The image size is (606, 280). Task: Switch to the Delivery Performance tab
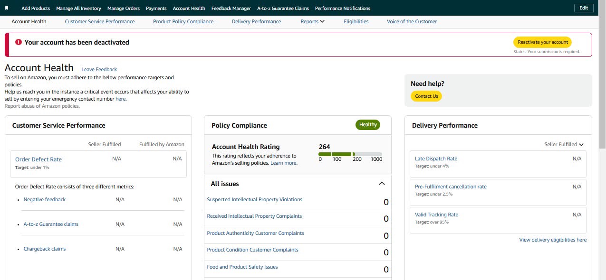[257, 21]
